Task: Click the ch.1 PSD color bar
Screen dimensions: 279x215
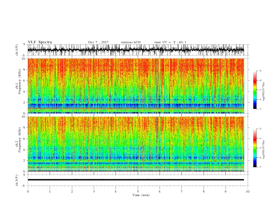Action: pyautogui.click(x=255, y=90)
